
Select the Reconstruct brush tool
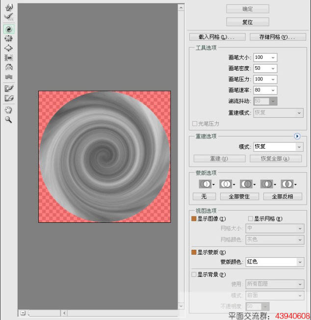tap(9, 17)
